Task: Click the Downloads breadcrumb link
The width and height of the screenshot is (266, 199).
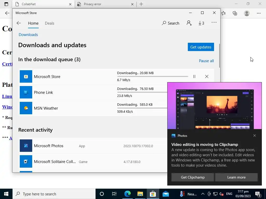Action: tap(28, 35)
